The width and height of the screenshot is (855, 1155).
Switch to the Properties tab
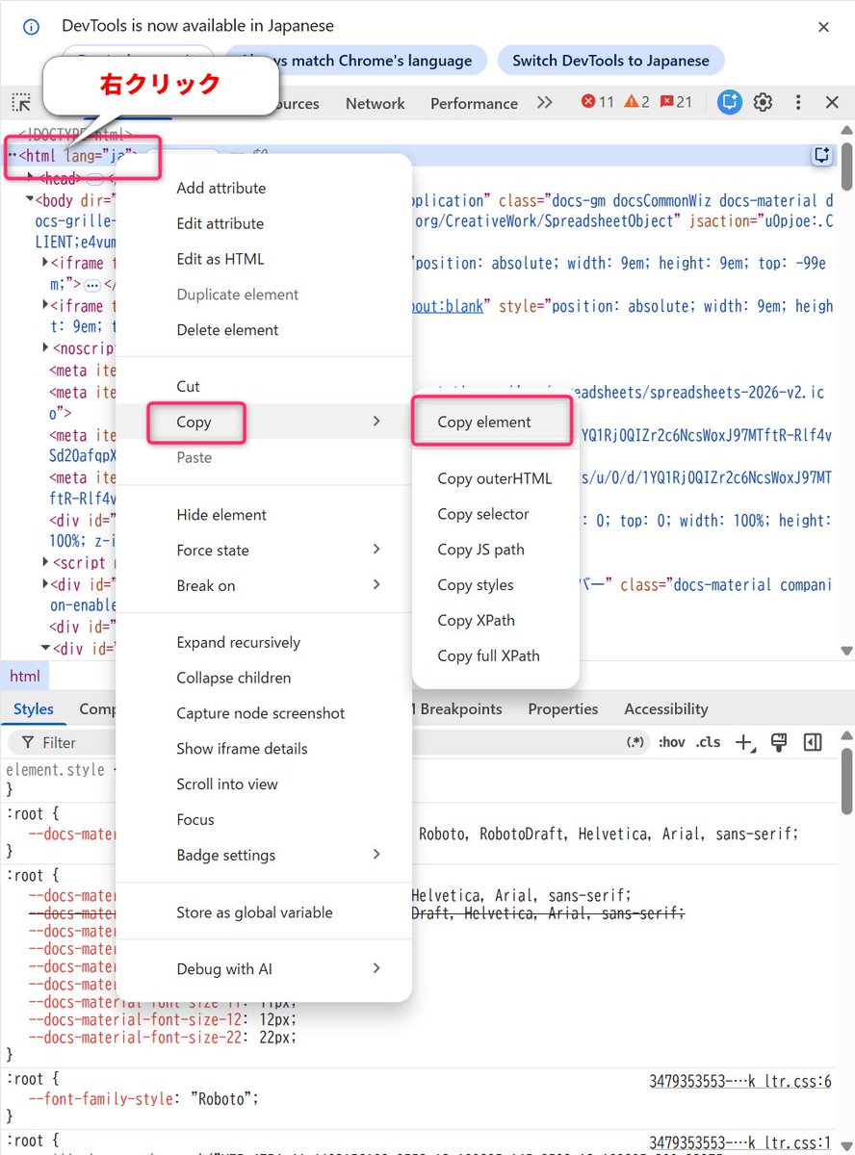coord(563,709)
